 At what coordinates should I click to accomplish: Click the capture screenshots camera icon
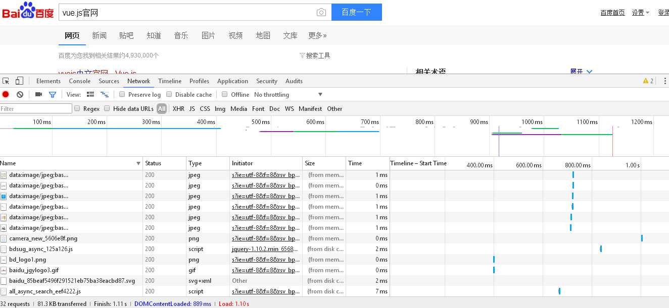click(x=38, y=94)
